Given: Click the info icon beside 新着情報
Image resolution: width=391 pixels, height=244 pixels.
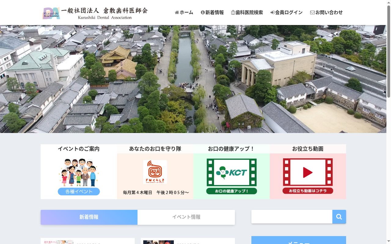Looking at the screenshot, I should [203, 13].
